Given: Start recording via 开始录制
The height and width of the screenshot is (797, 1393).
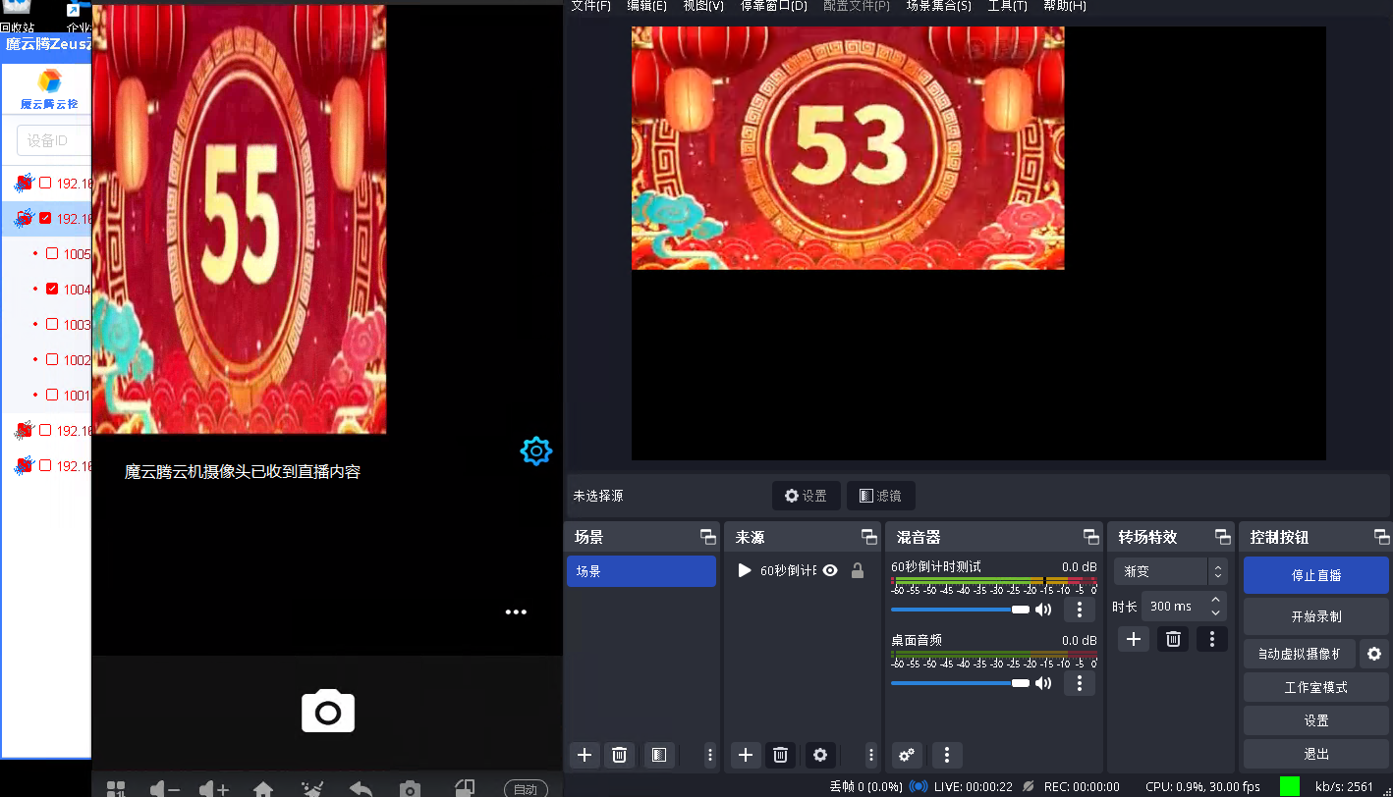Looking at the screenshot, I should pos(1315,615).
